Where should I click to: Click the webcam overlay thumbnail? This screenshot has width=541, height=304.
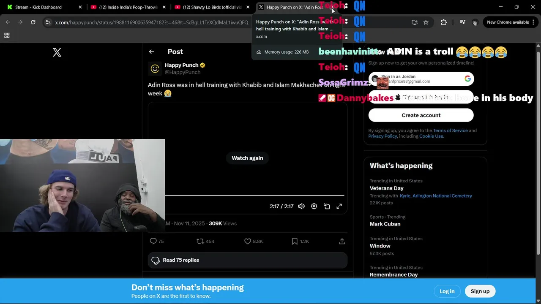click(x=82, y=186)
